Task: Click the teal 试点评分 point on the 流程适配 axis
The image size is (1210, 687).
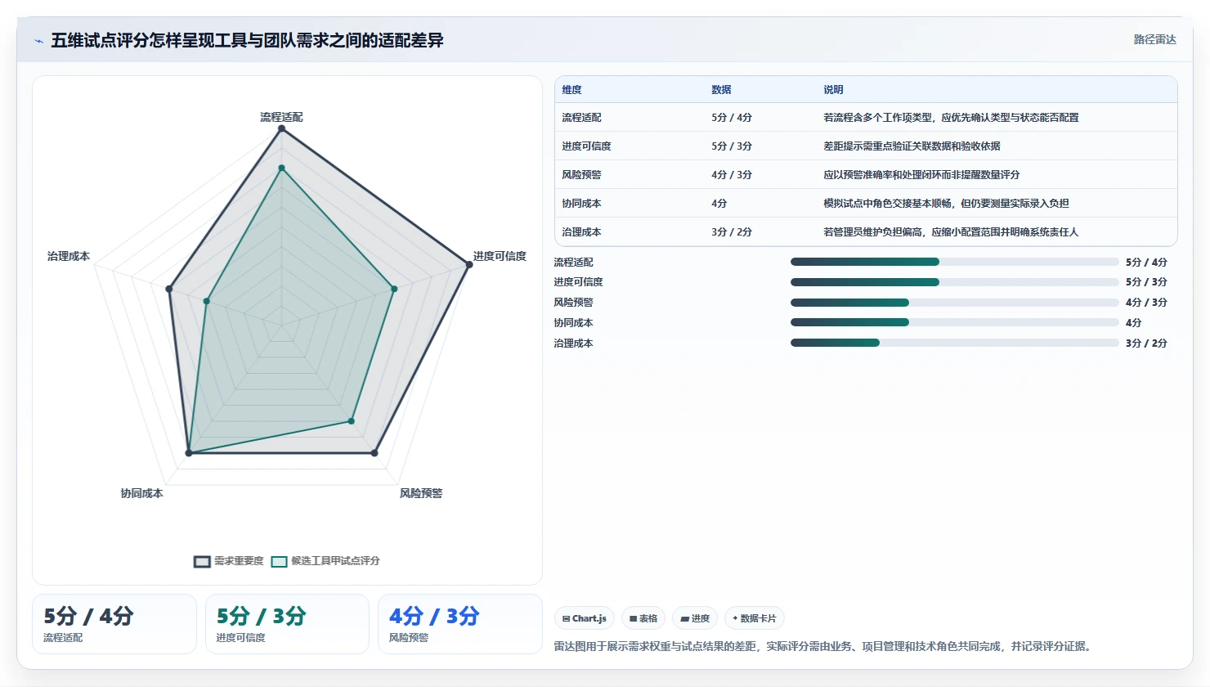Action: point(281,168)
